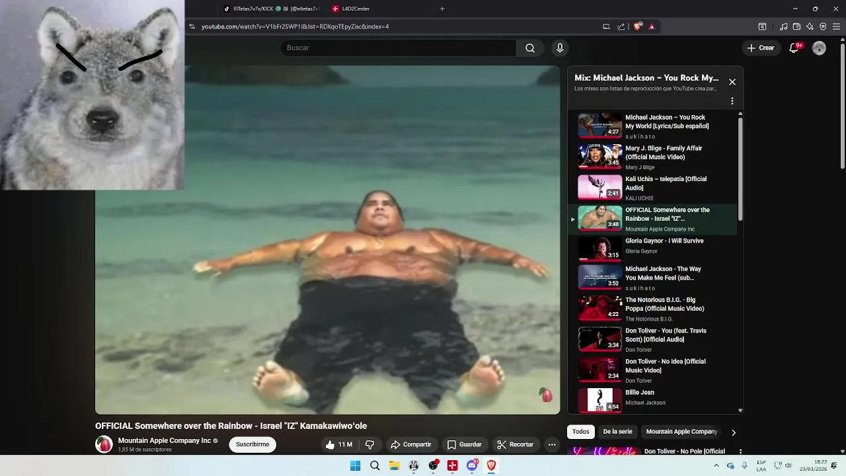Open the browser hamburger main menu

(x=836, y=26)
